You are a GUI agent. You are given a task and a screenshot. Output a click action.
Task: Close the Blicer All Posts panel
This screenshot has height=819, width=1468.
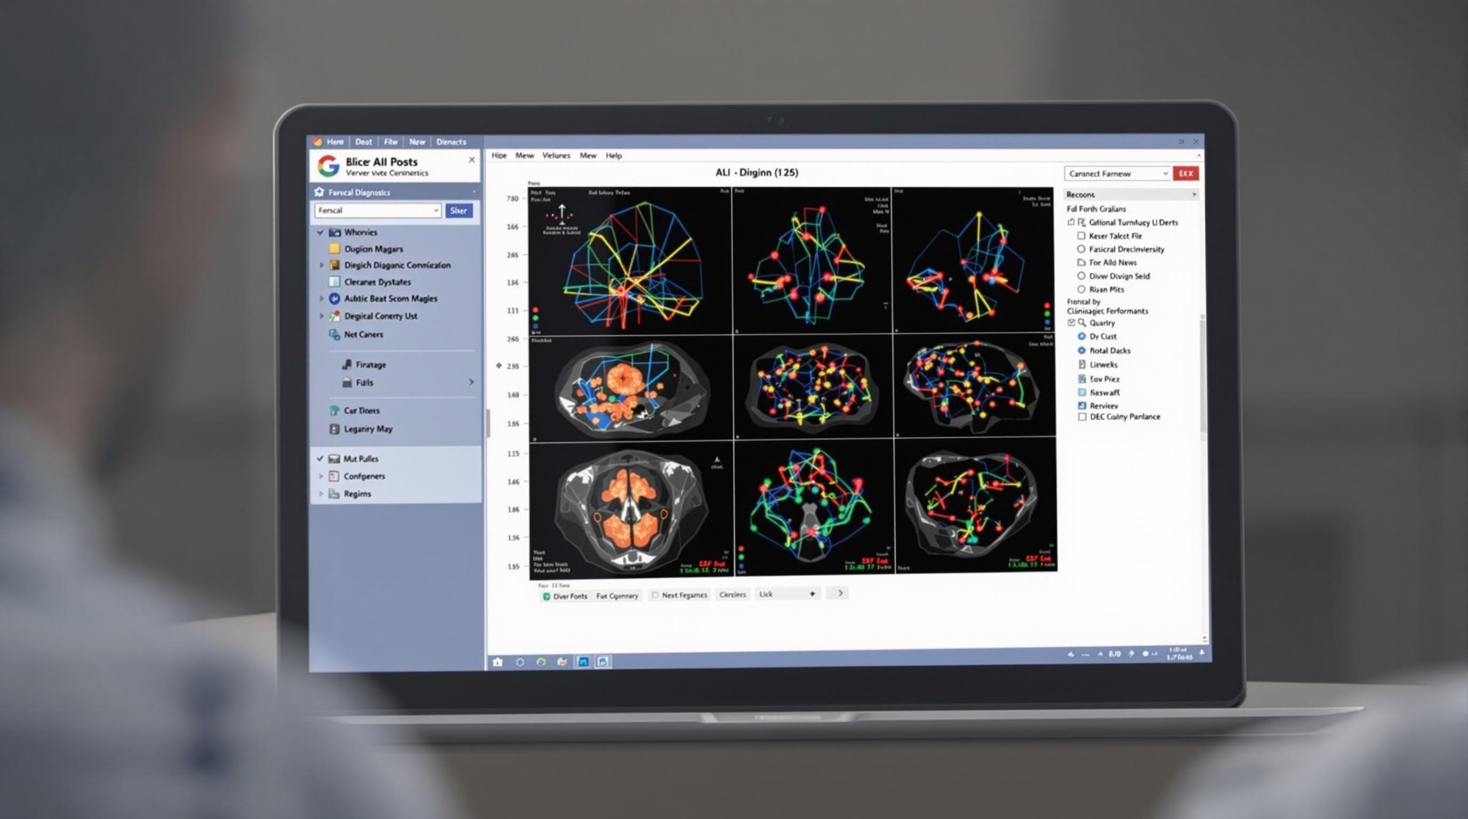pyautogui.click(x=472, y=160)
